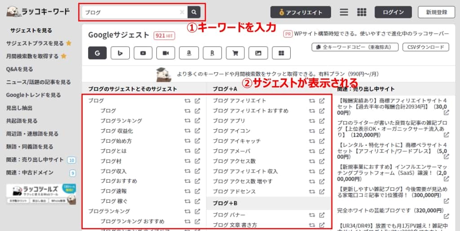The width and height of the screenshot is (460, 231).
Task: Select the Amazon suggest source icon
Action: [189, 53]
